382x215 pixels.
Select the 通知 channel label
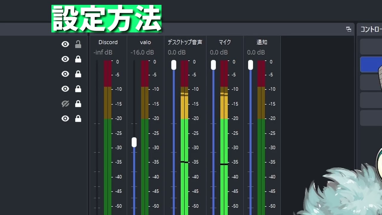[x=262, y=42]
